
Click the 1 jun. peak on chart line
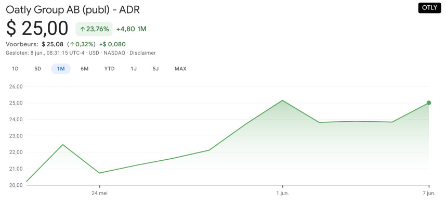[x=282, y=100]
